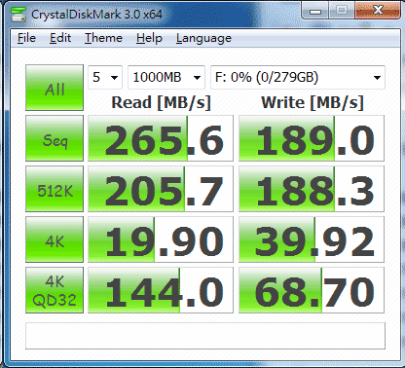Image resolution: width=405 pixels, height=368 pixels.
Task: Open the test size dropdown showing 1000MB
Action: [166, 77]
